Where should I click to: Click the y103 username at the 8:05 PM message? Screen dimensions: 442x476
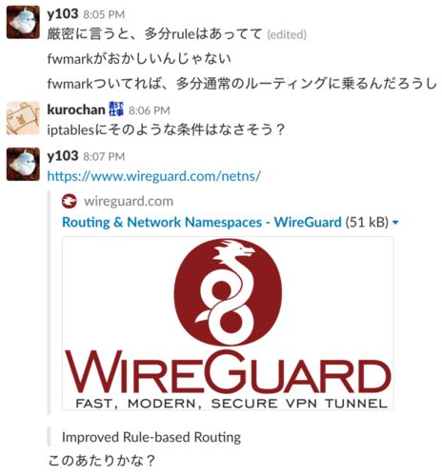tap(63, 14)
